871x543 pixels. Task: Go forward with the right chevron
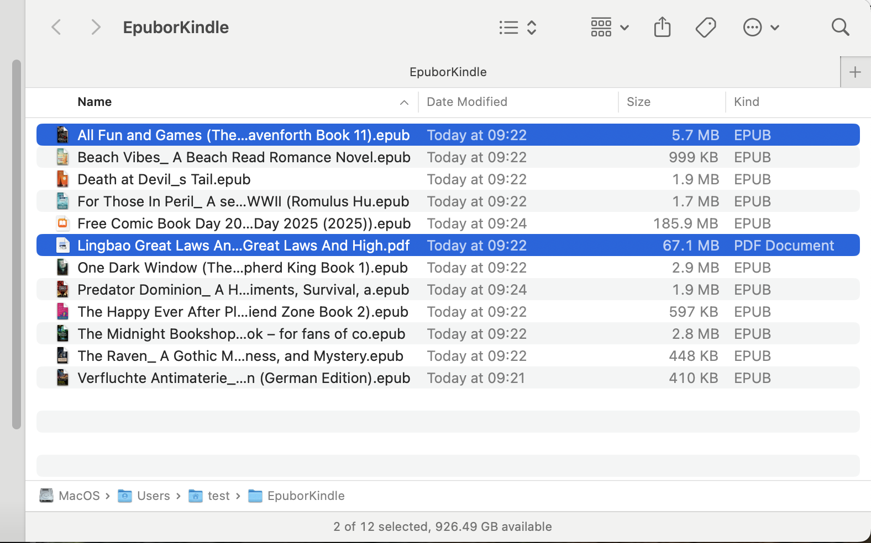click(96, 27)
